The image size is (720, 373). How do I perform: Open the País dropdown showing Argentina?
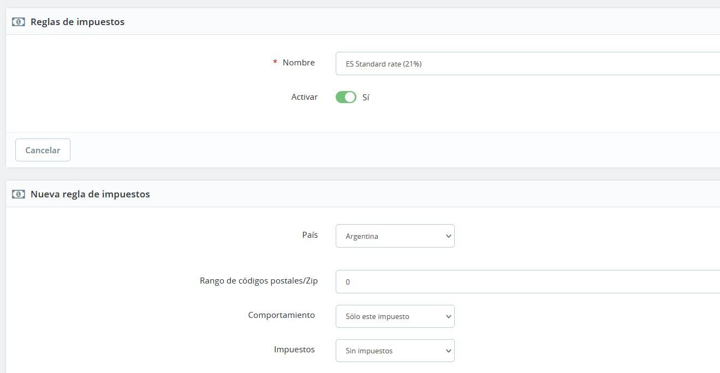[x=395, y=236]
